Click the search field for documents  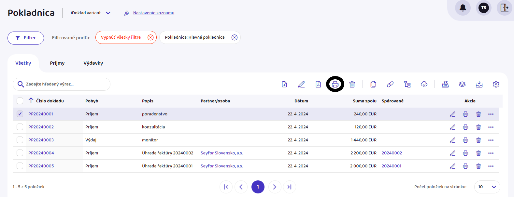pyautogui.click(x=65, y=84)
